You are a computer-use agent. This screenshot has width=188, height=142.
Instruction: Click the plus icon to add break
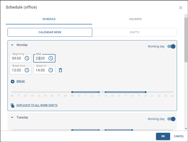[13, 81]
